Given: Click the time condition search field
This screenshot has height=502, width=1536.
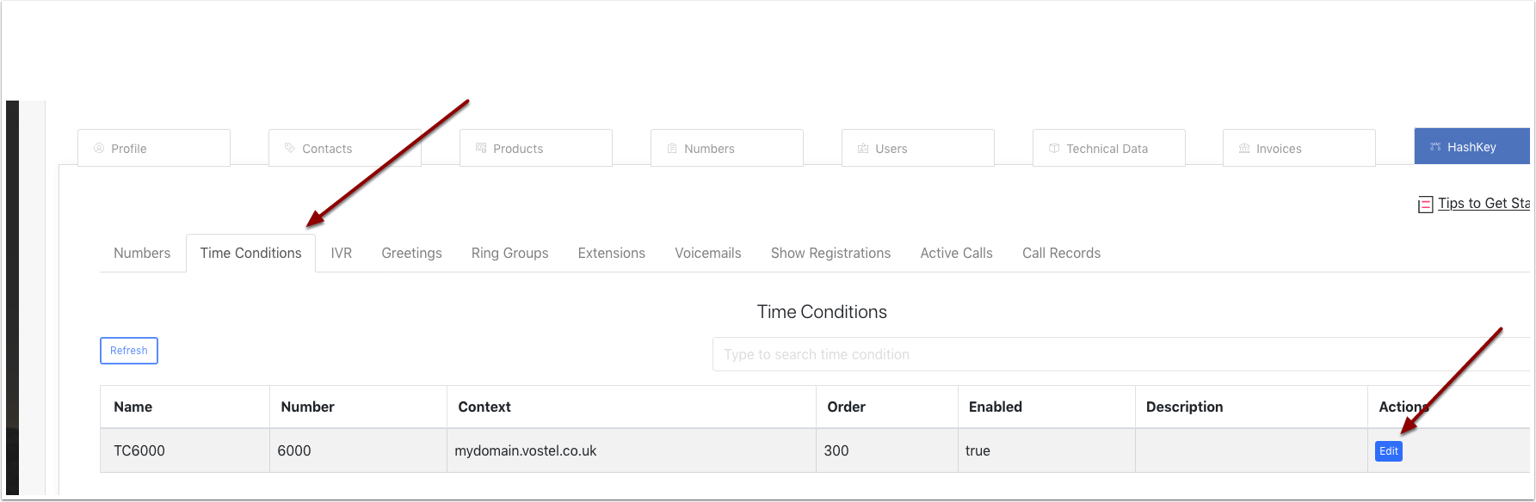Looking at the screenshot, I should click(1119, 354).
